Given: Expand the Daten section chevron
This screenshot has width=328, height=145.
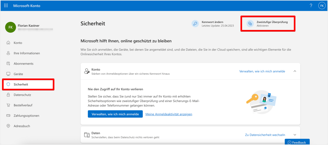Looking at the screenshot, I should pyautogui.click(x=295, y=135).
